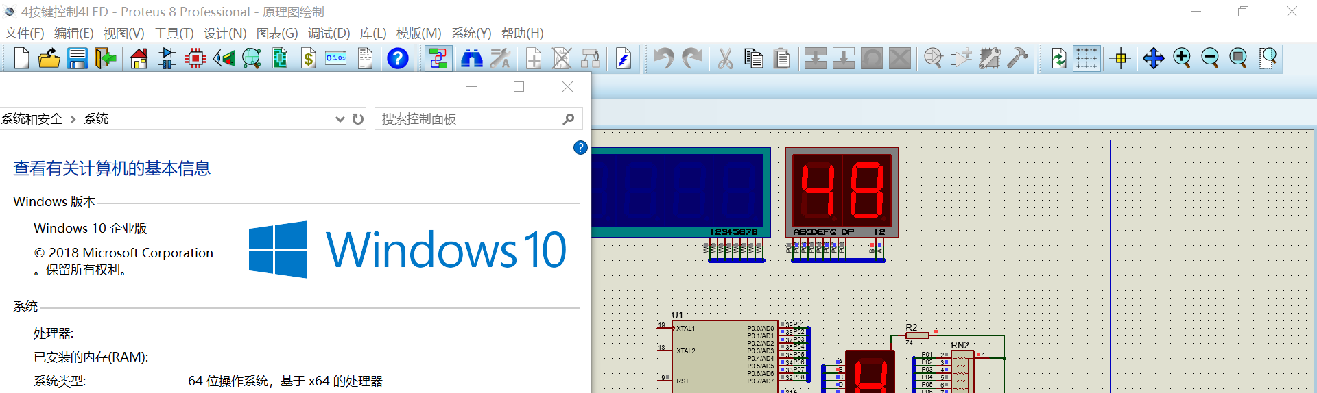The height and width of the screenshot is (393, 1317).
Task: Click the 搜索控制面板 search field
Action: click(x=478, y=119)
